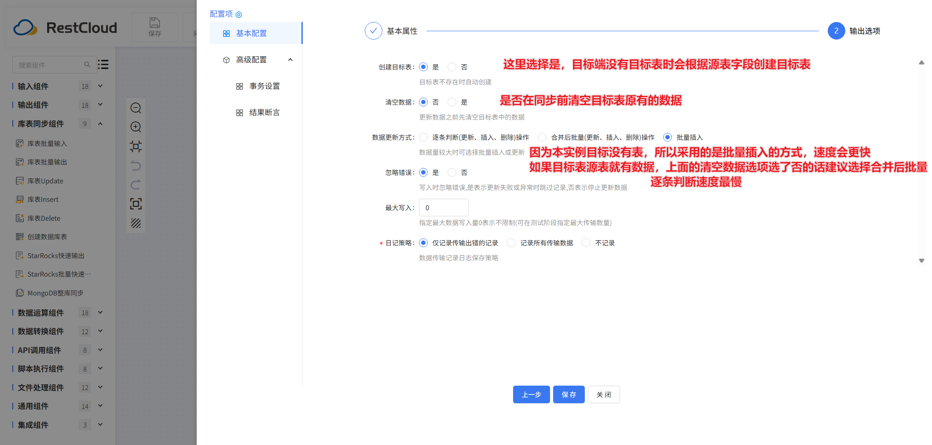
Task: Open 基本配置 menu item
Action: (256, 33)
